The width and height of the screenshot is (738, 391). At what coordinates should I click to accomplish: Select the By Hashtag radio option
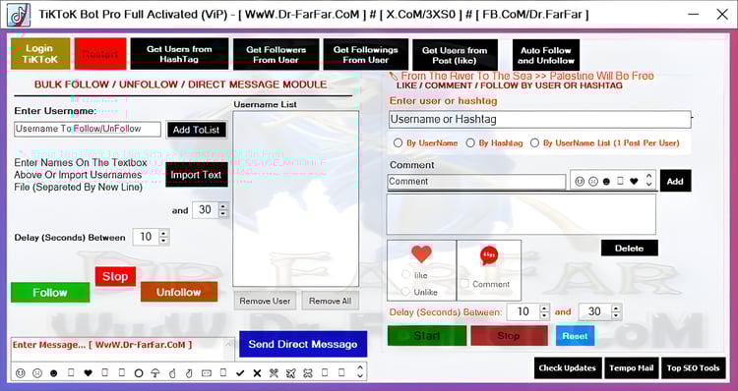470,142
